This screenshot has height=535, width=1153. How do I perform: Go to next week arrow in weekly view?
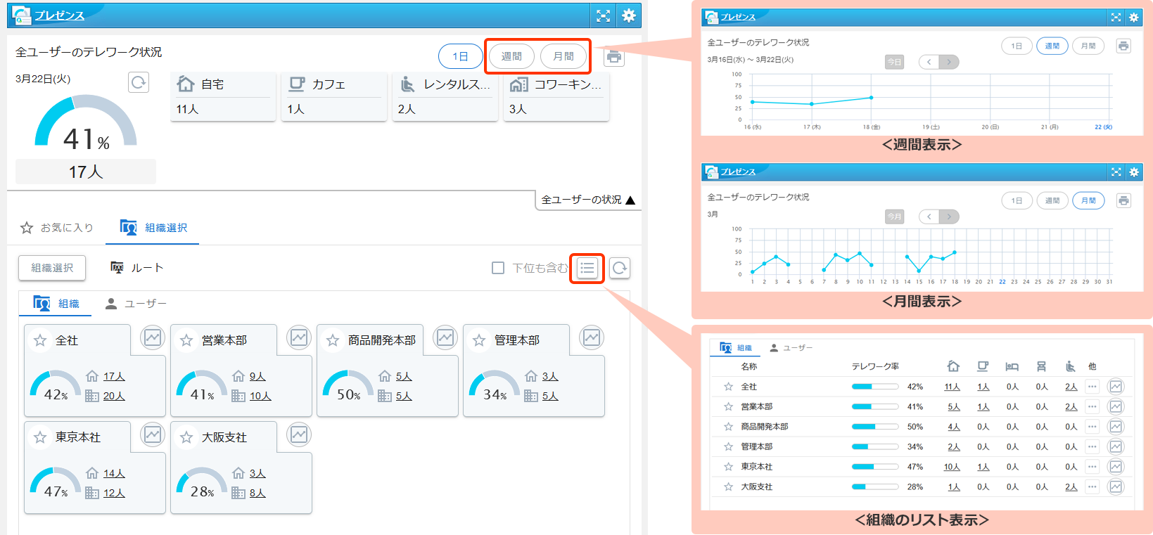[949, 62]
